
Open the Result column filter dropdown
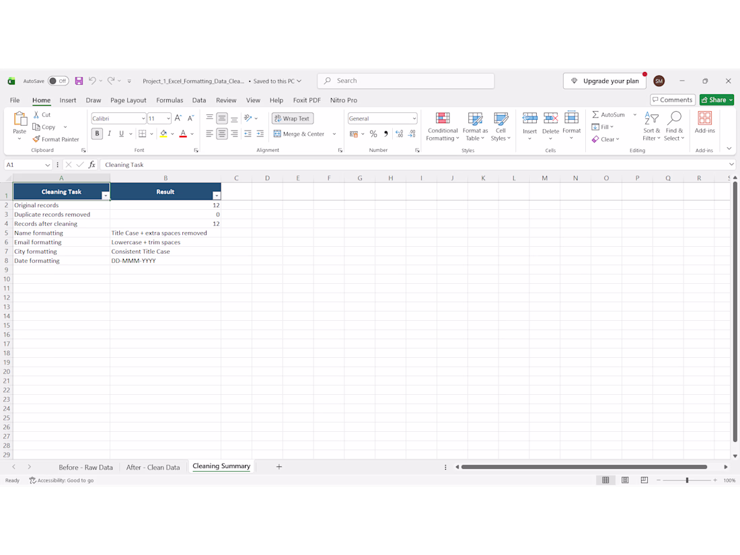(216, 195)
